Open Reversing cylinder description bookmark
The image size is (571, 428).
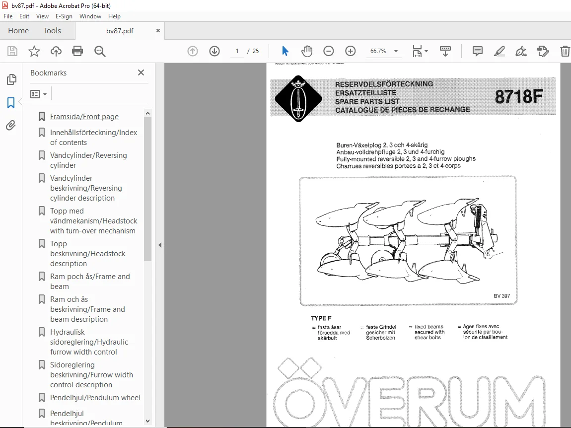(86, 188)
